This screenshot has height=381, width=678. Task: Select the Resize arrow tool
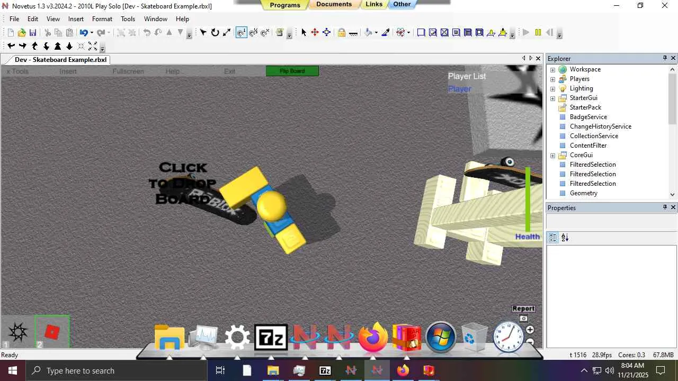227,33
